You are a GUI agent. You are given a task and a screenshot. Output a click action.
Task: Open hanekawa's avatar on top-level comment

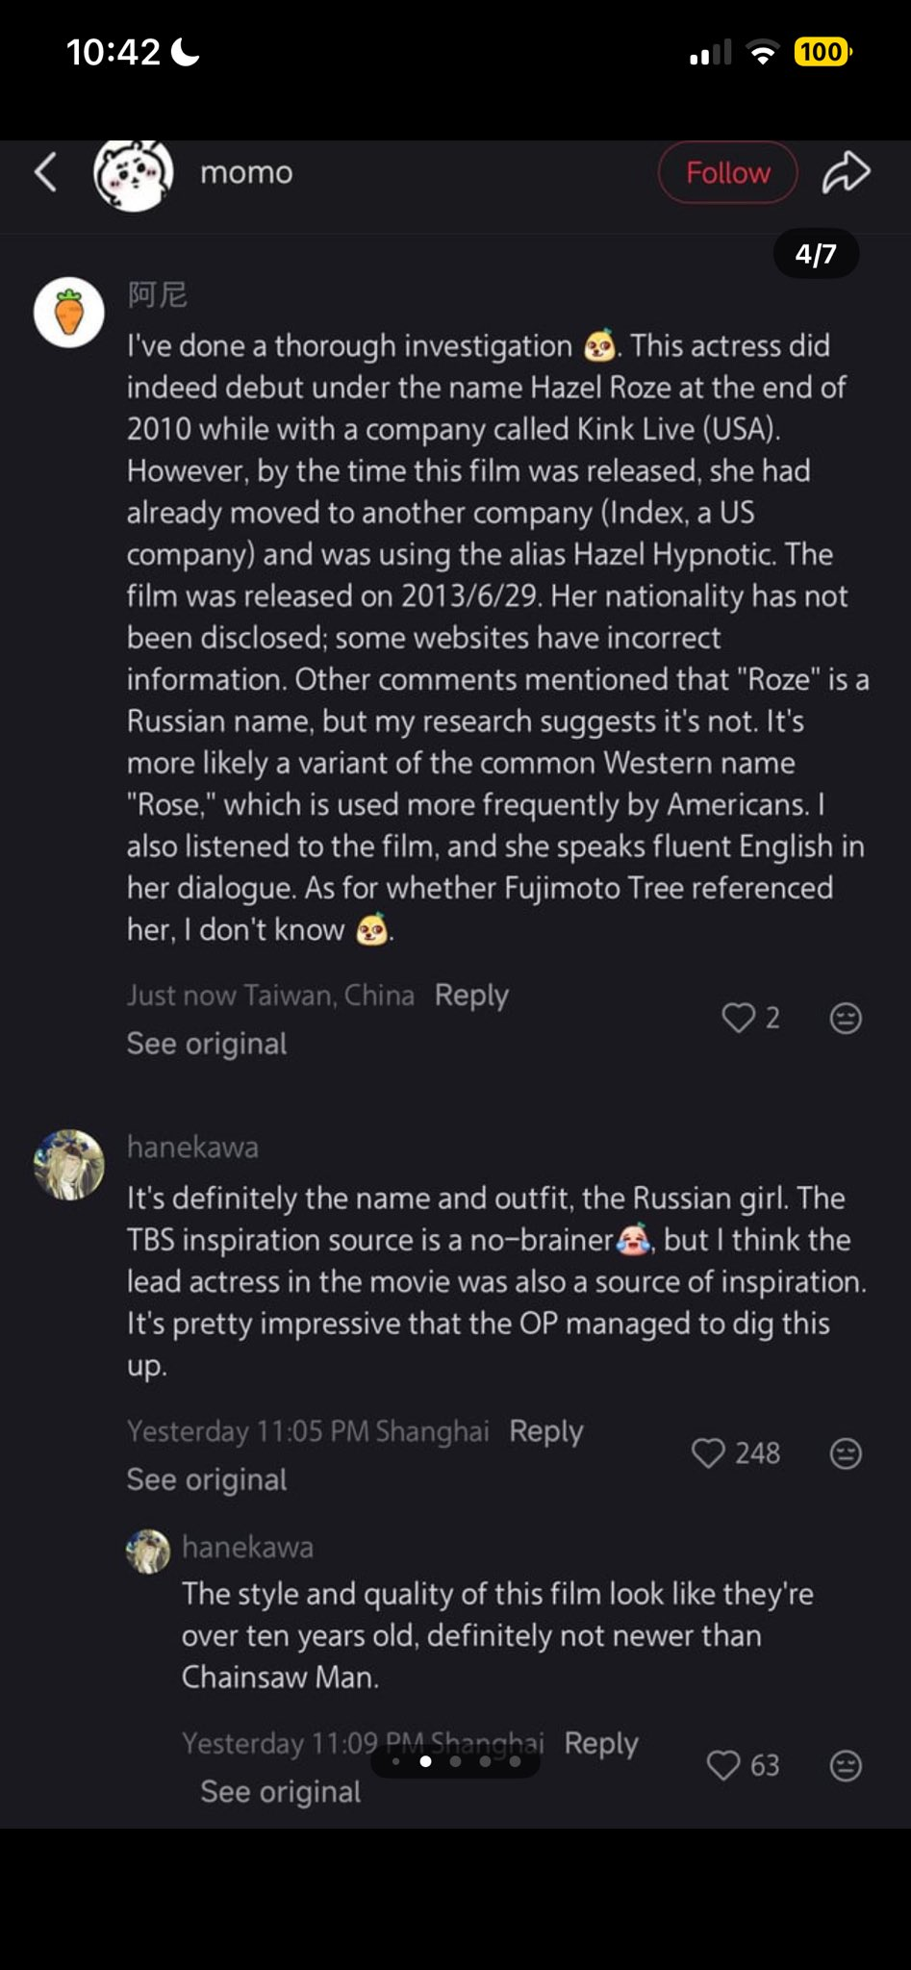click(x=69, y=1165)
